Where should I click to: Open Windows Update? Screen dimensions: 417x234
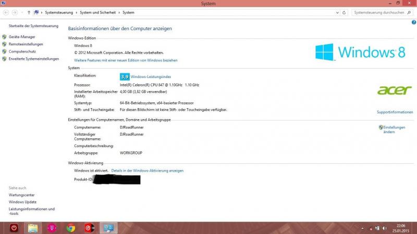point(22,202)
